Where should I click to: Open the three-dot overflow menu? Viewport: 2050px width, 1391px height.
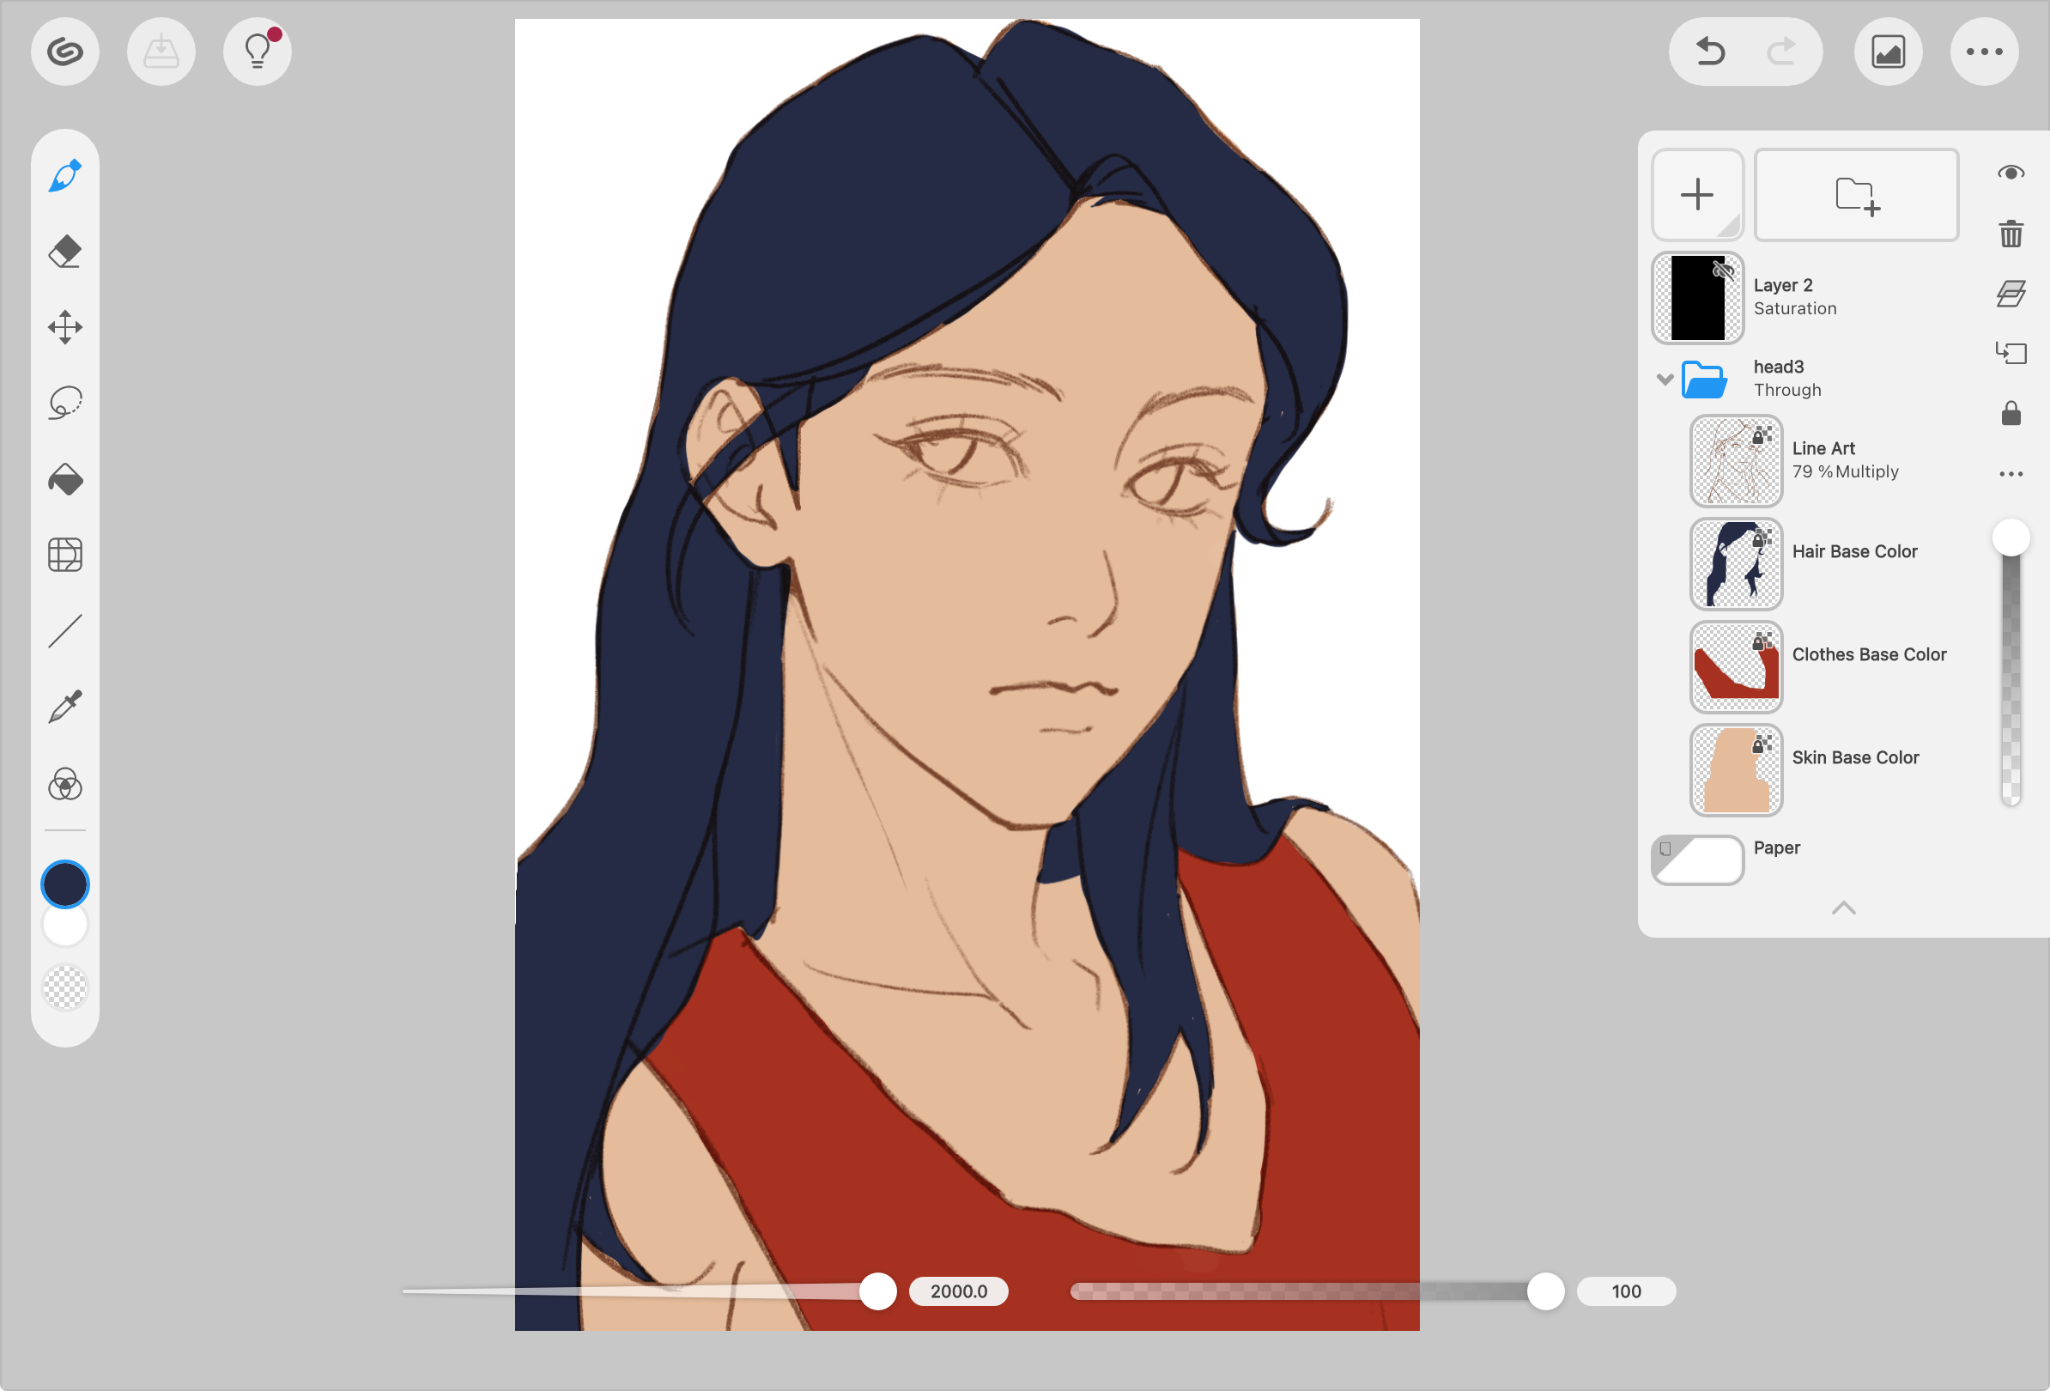[1984, 52]
